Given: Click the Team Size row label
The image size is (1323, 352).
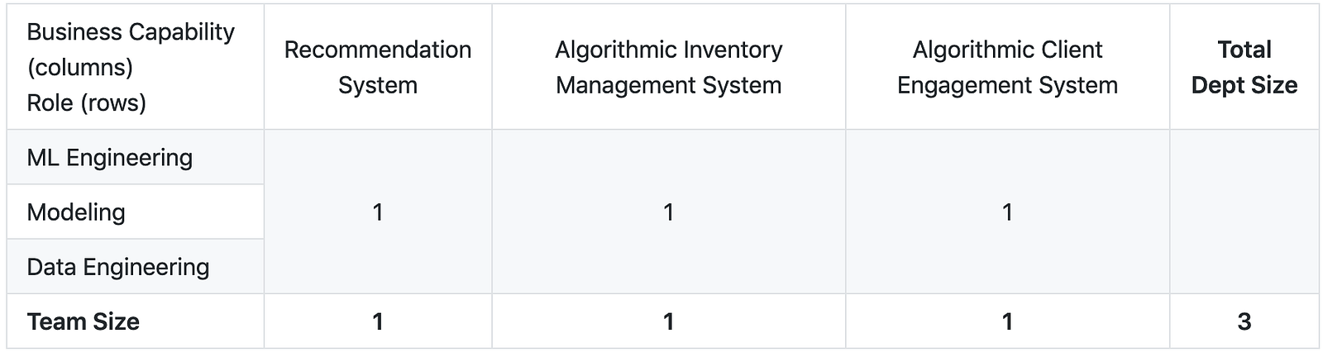Looking at the screenshot, I should pos(83,321).
